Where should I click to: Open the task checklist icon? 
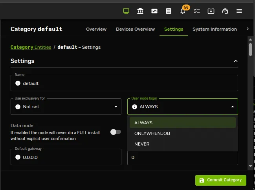coord(197,11)
